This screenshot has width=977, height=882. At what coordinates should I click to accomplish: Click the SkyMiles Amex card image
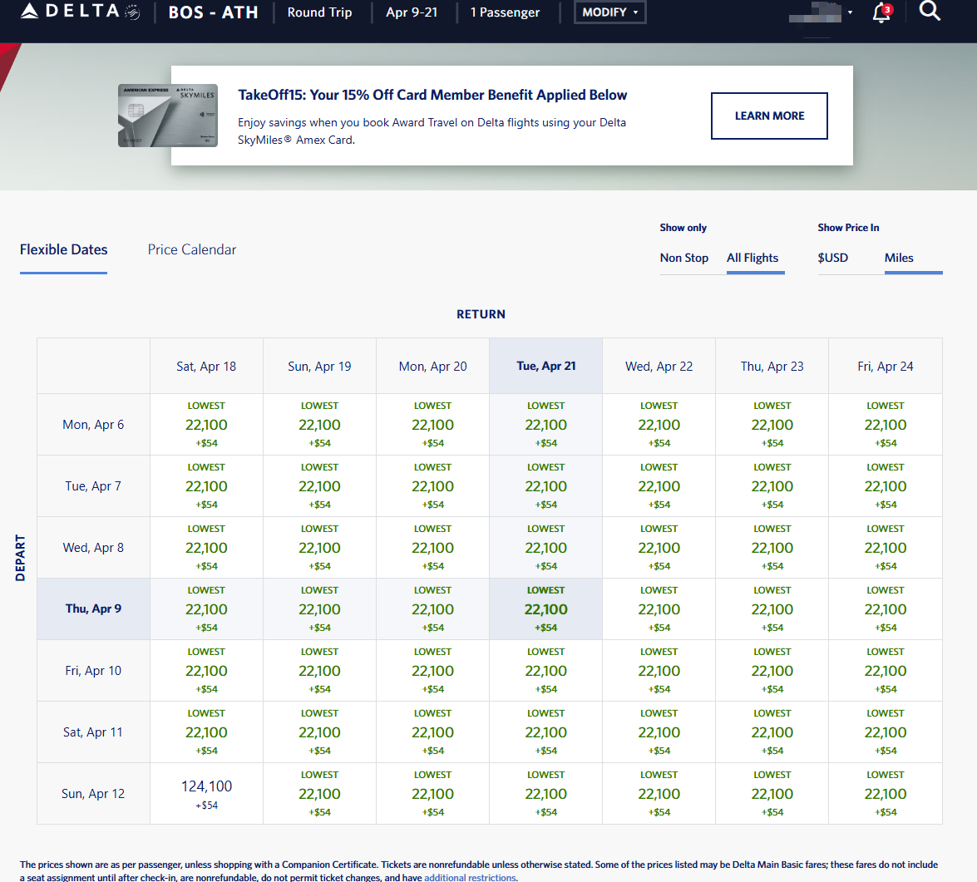coord(168,116)
